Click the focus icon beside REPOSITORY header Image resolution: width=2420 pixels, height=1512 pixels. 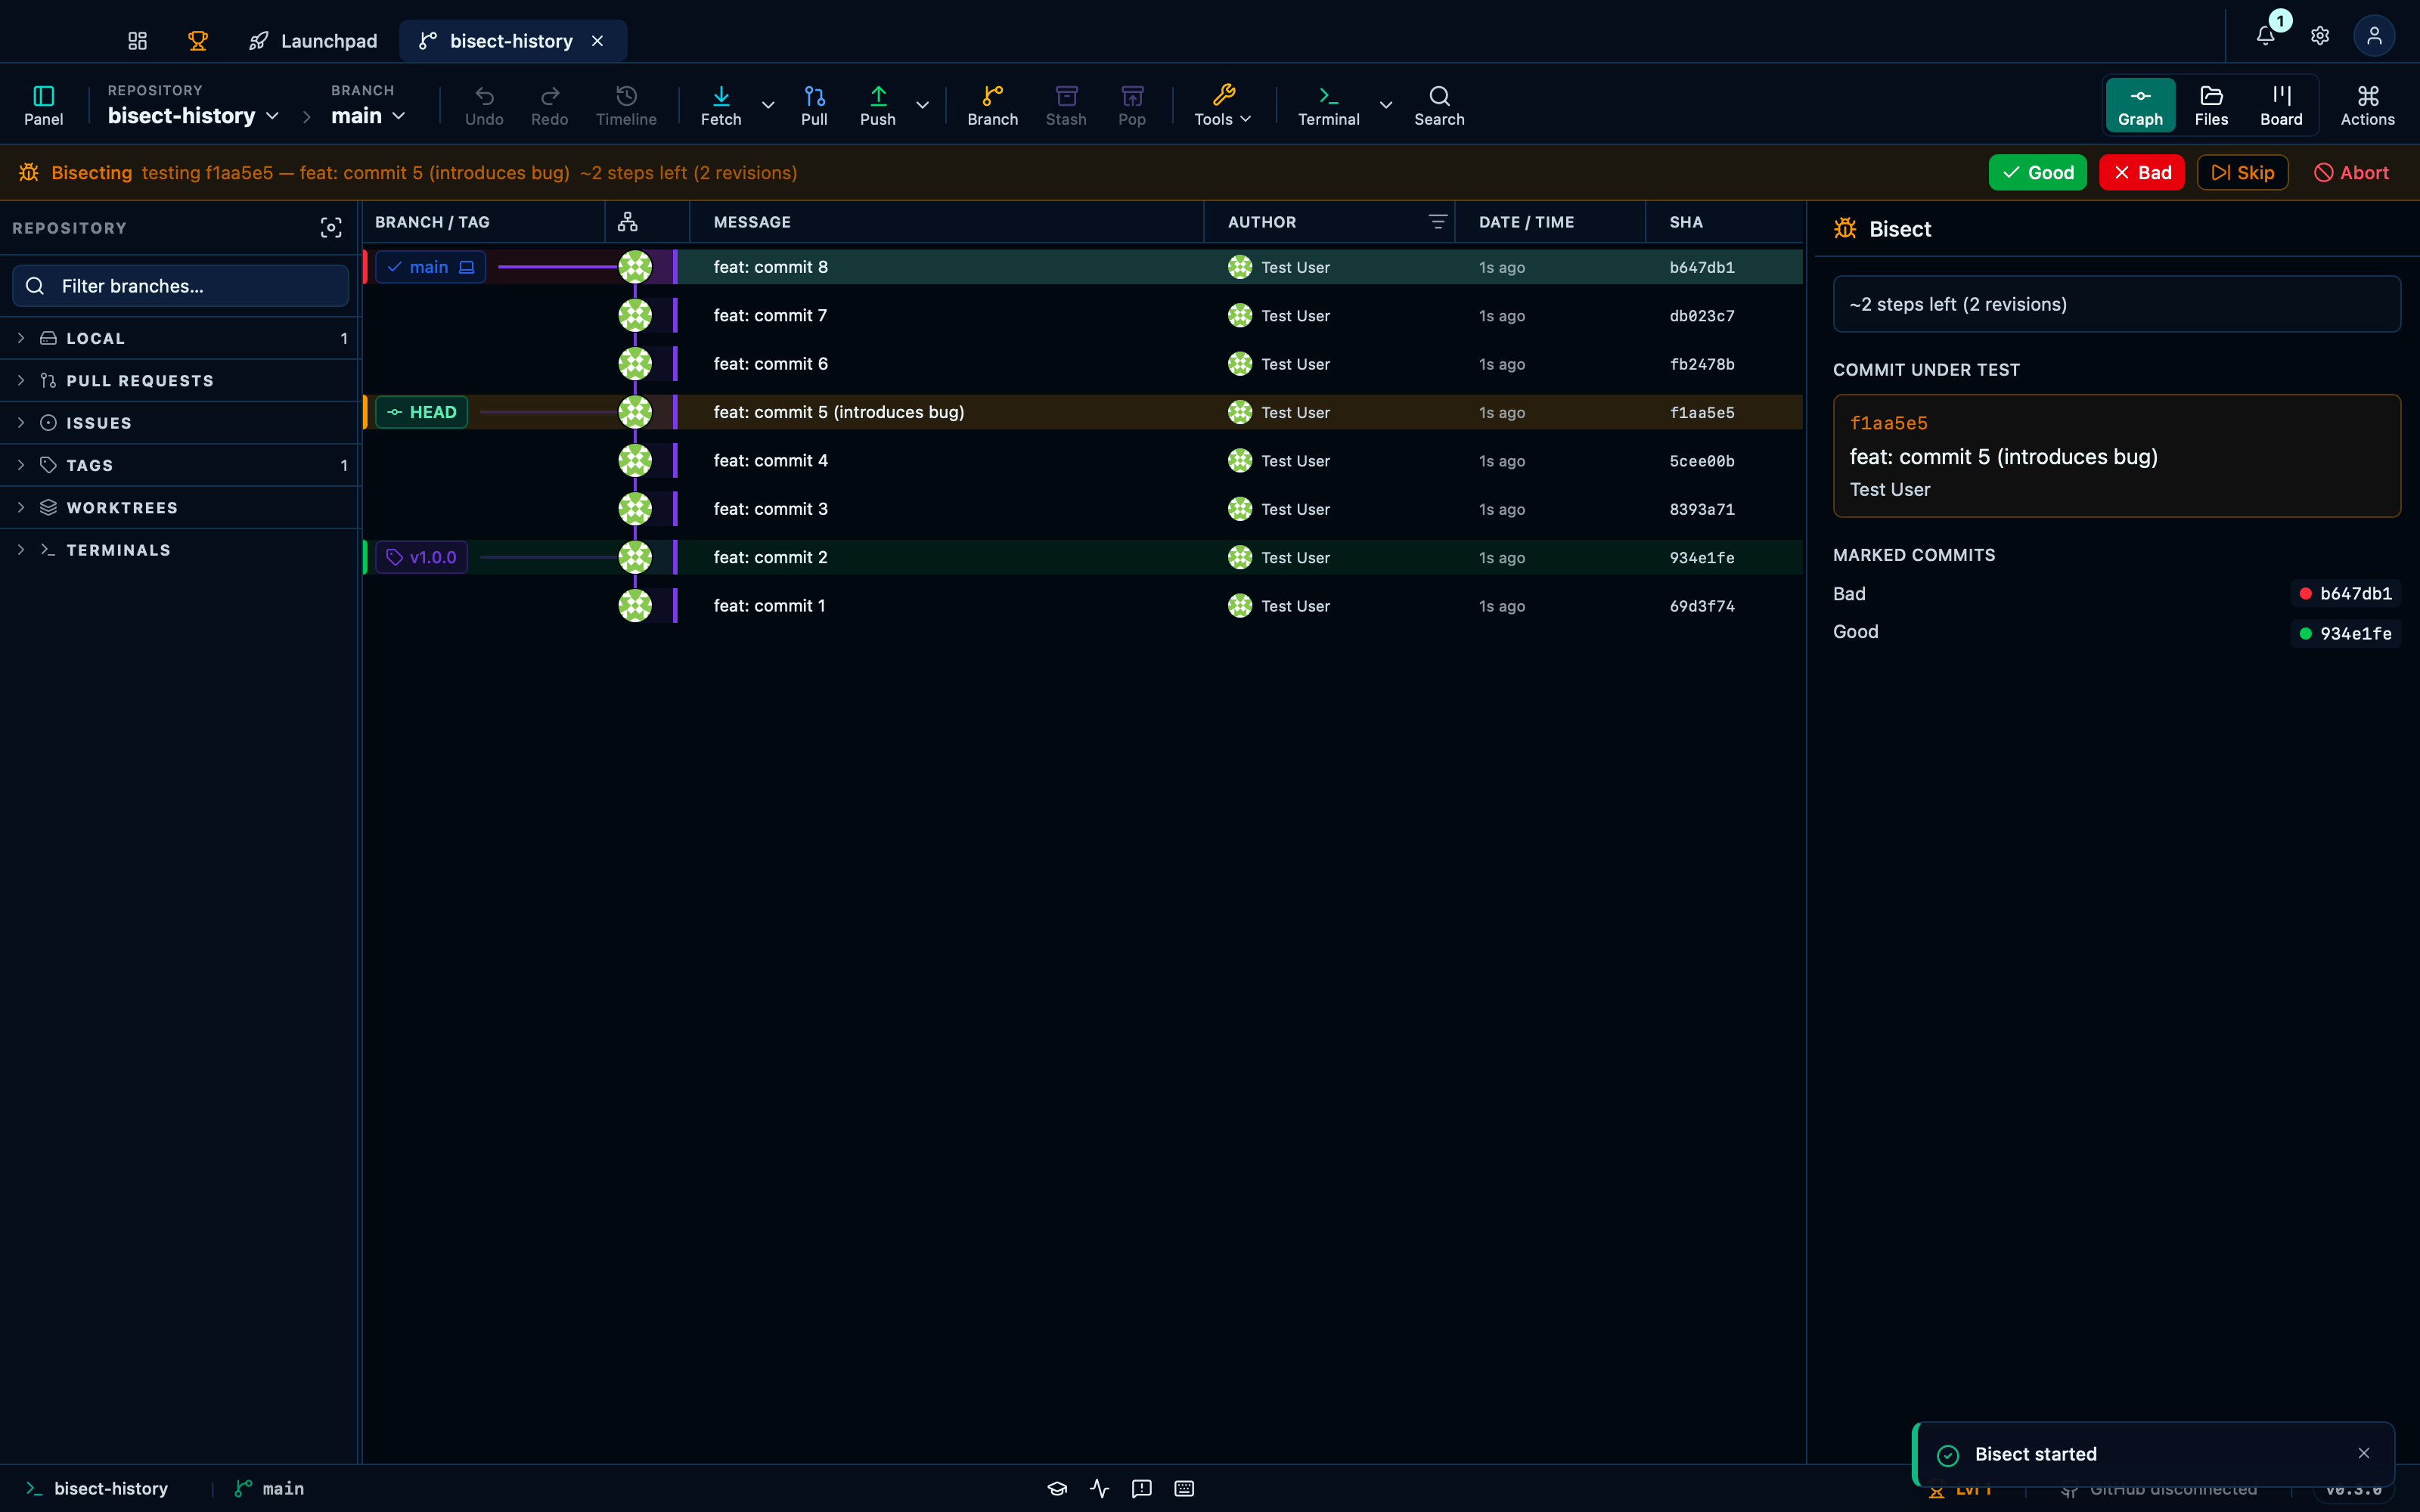click(x=331, y=228)
